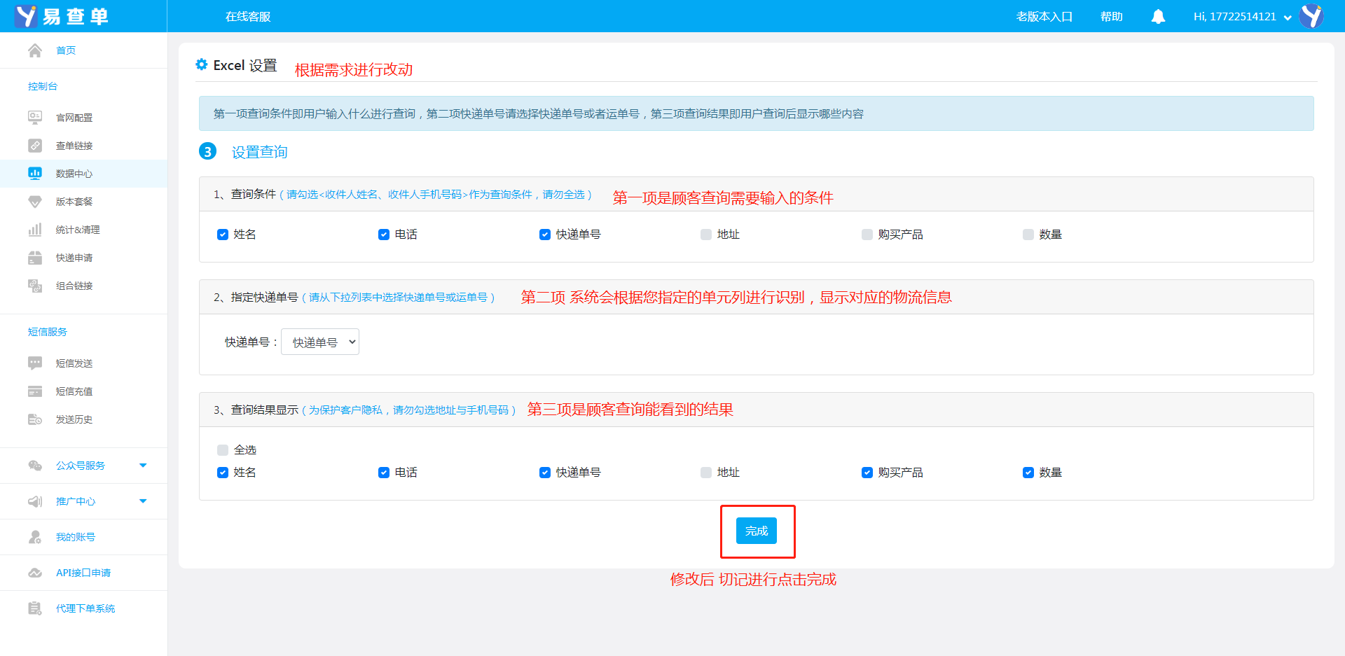Click the notification bell icon
The height and width of the screenshot is (656, 1345).
1158,16
